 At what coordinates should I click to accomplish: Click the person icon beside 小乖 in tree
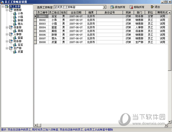coord(15,13)
